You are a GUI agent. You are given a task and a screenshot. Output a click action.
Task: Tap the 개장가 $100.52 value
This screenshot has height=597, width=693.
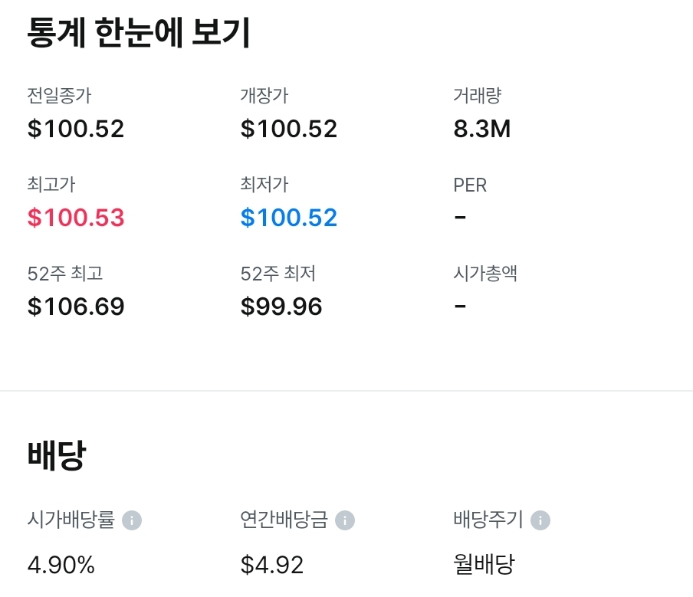(289, 129)
